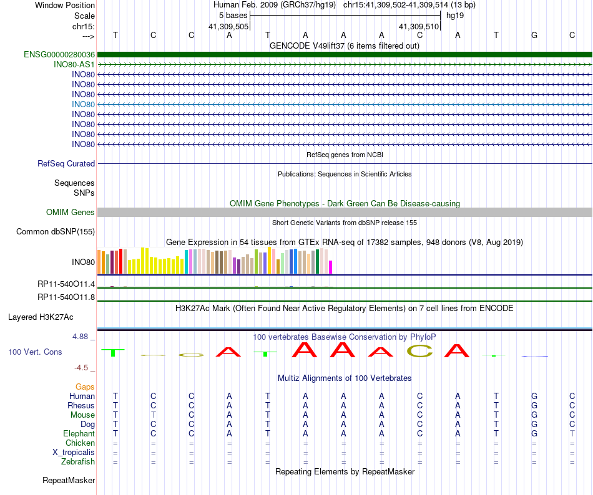Click the grey OMIM Genes bar
Viewport: 593px width, 495px height.
pos(345,212)
